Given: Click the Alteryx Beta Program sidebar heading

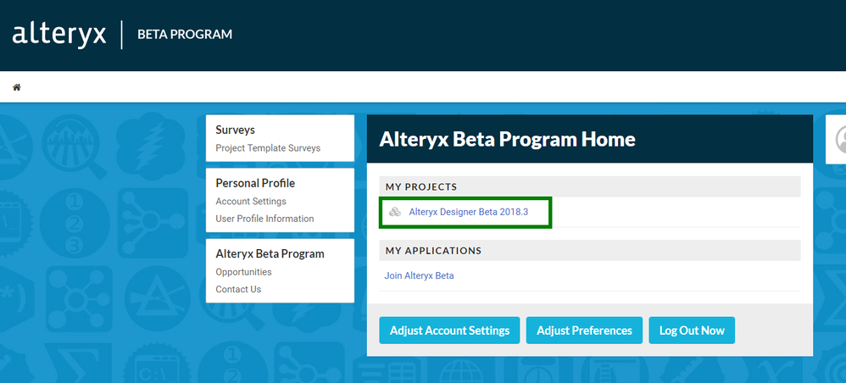Looking at the screenshot, I should pos(270,253).
